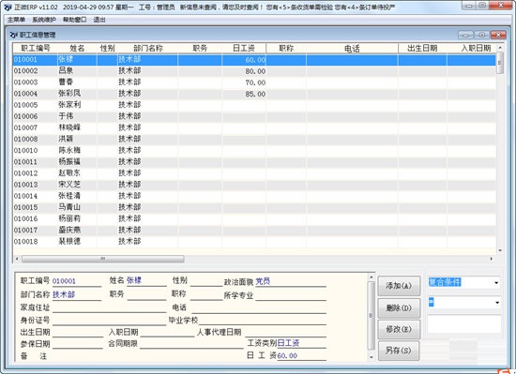Viewport: 516px width, 374px height.
Task: Expand the '=' operator dropdown
Action: tap(497, 303)
